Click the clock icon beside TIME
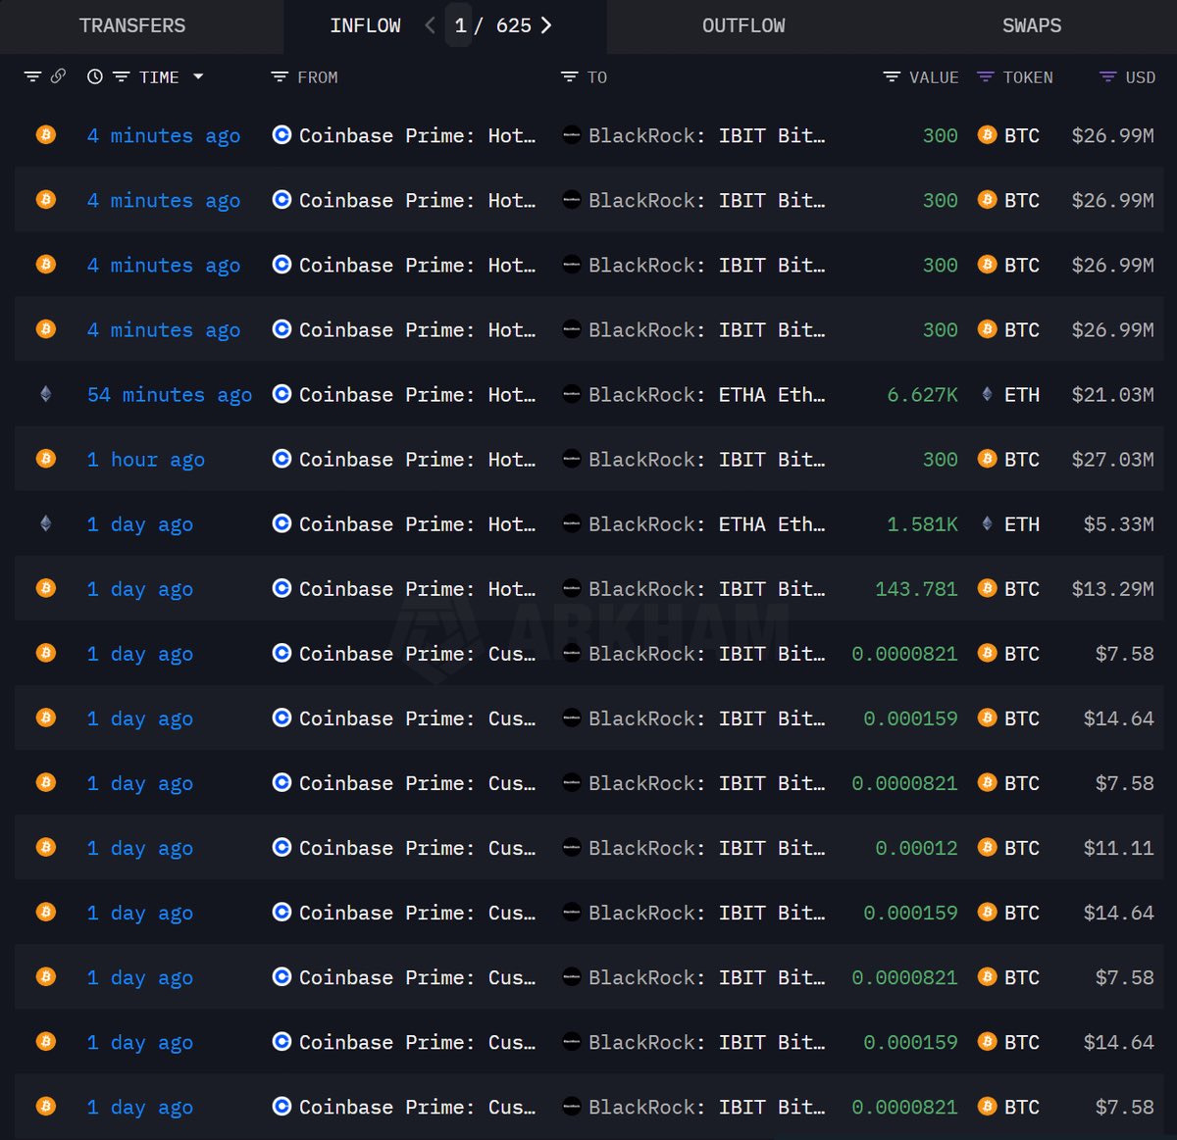 95,76
